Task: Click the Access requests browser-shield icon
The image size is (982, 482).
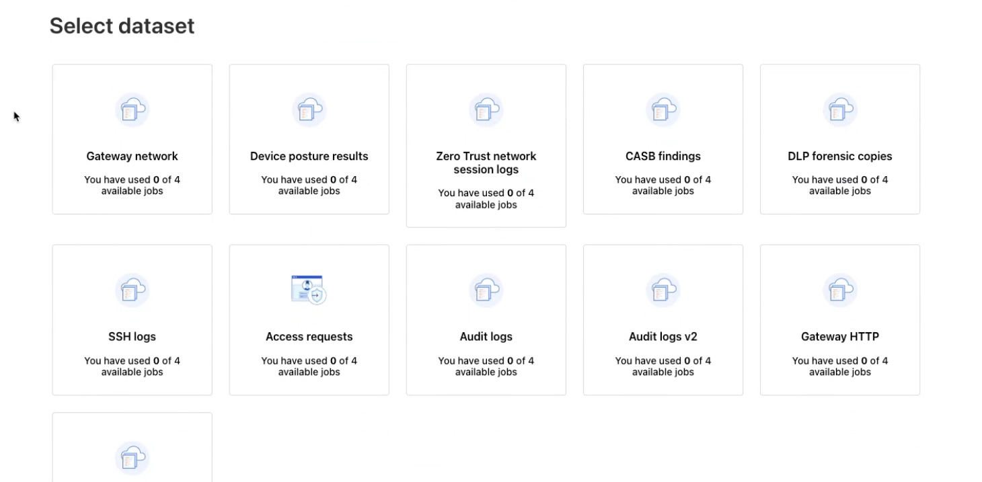Action: pos(309,290)
